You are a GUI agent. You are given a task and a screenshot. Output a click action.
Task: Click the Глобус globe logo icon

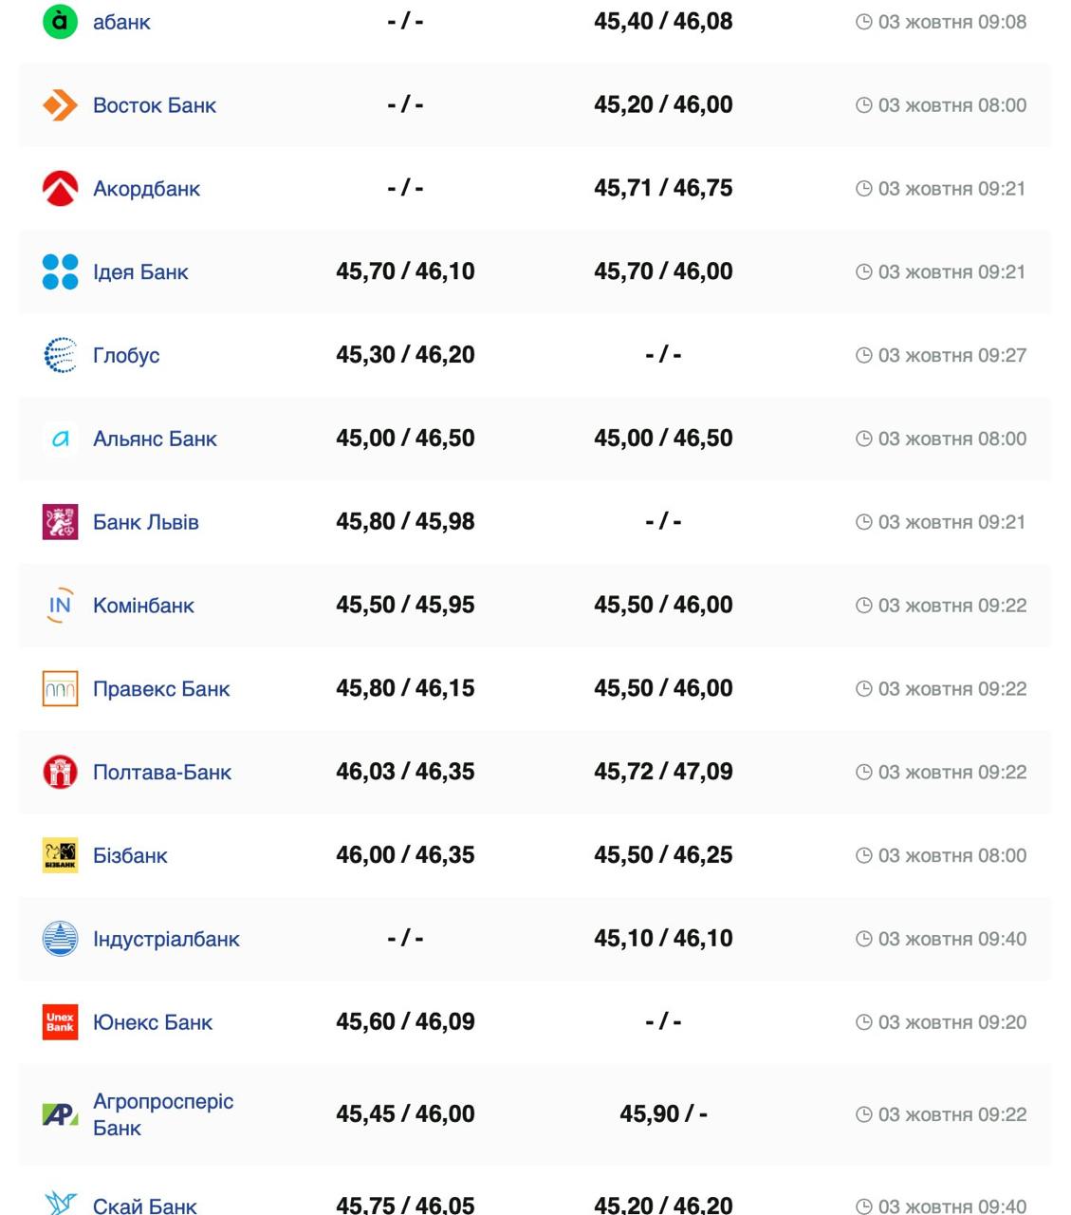60,355
